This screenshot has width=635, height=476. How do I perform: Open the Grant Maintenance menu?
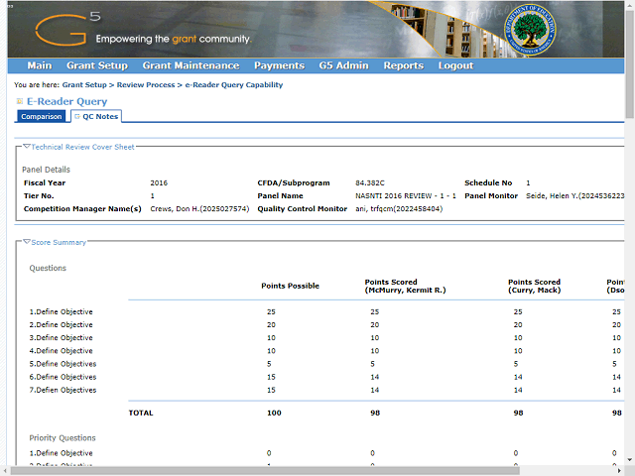(x=190, y=65)
